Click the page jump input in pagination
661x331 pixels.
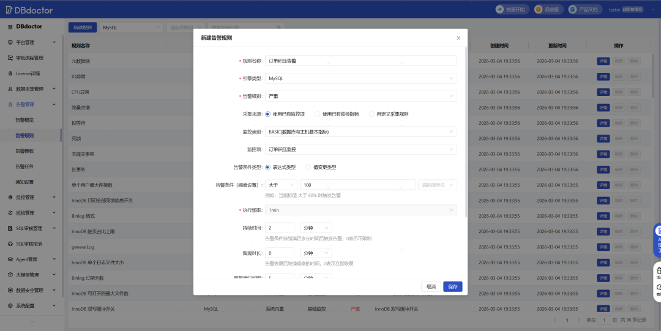click(604, 320)
